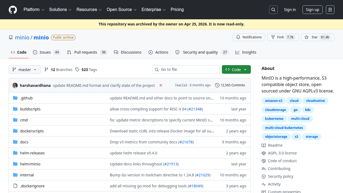Open the 12,565 Commits history
Screen dimensions: 343x193
click(x=230, y=85)
